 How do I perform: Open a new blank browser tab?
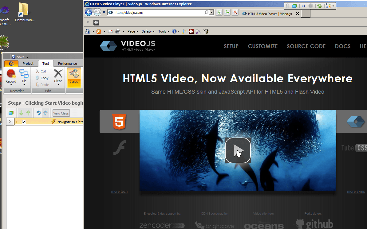(306, 14)
